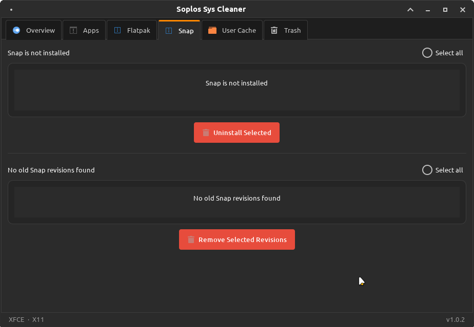The image size is (474, 327).
Task: Click the roll-up arrow in the title bar
Action: point(410,10)
